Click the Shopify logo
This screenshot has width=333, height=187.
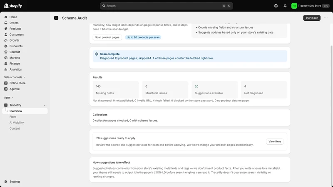pos(13,6)
